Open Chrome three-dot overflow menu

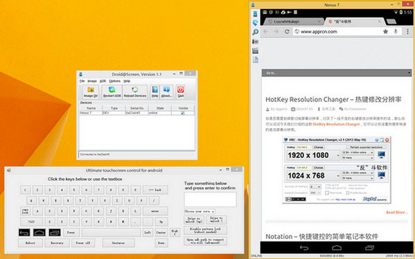pyautogui.click(x=407, y=31)
